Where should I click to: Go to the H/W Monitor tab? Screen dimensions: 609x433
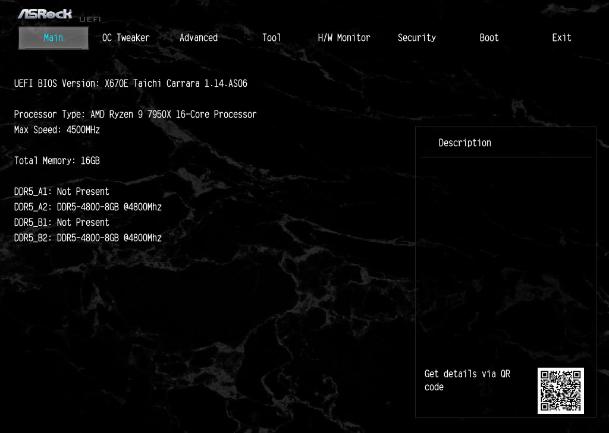click(344, 37)
